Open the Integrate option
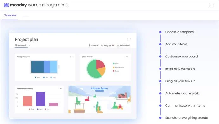This screenshot has height=124, width=219. coord(106,45)
